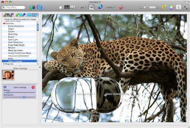This screenshot has width=190, height=128.
Task: Open the search magnifier dropdown in Find effect
Action: tap(4, 7)
